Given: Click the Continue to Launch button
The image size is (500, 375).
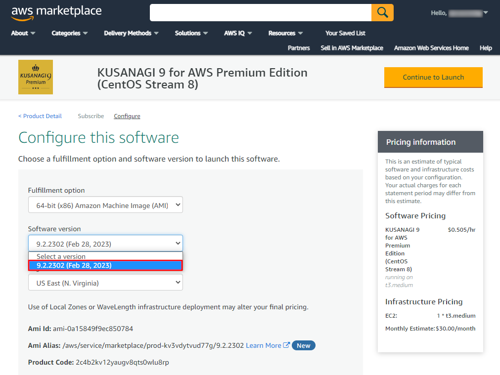Looking at the screenshot, I should click(433, 78).
